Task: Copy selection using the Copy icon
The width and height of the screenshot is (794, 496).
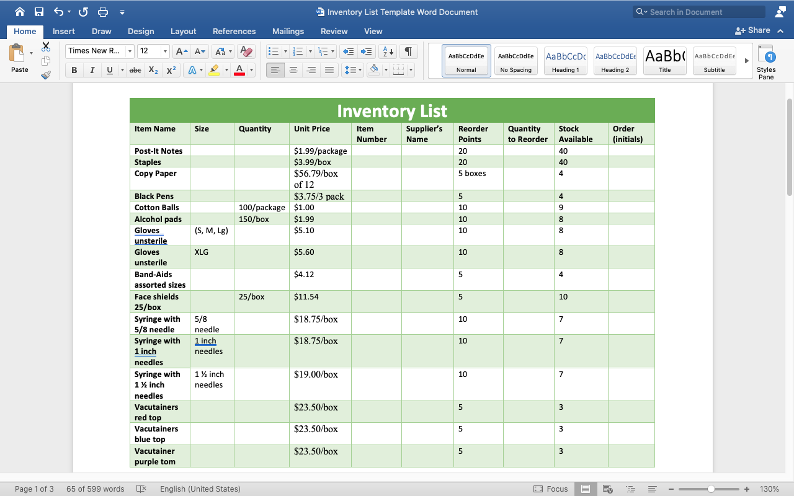Action: 46,61
